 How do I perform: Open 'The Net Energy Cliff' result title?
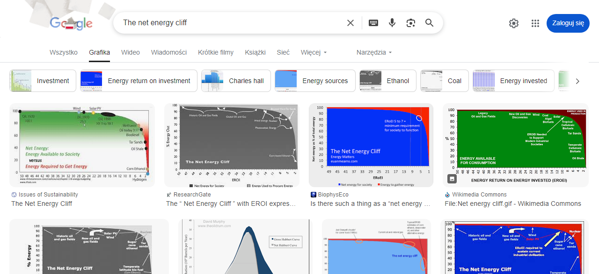42,204
